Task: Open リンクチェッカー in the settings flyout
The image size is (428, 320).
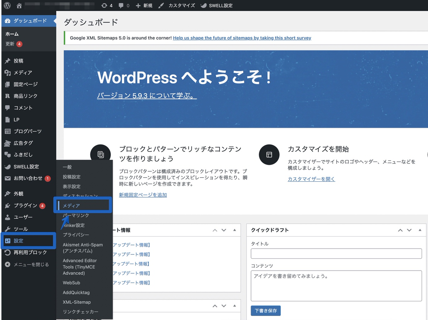Action: pyautogui.click(x=81, y=312)
